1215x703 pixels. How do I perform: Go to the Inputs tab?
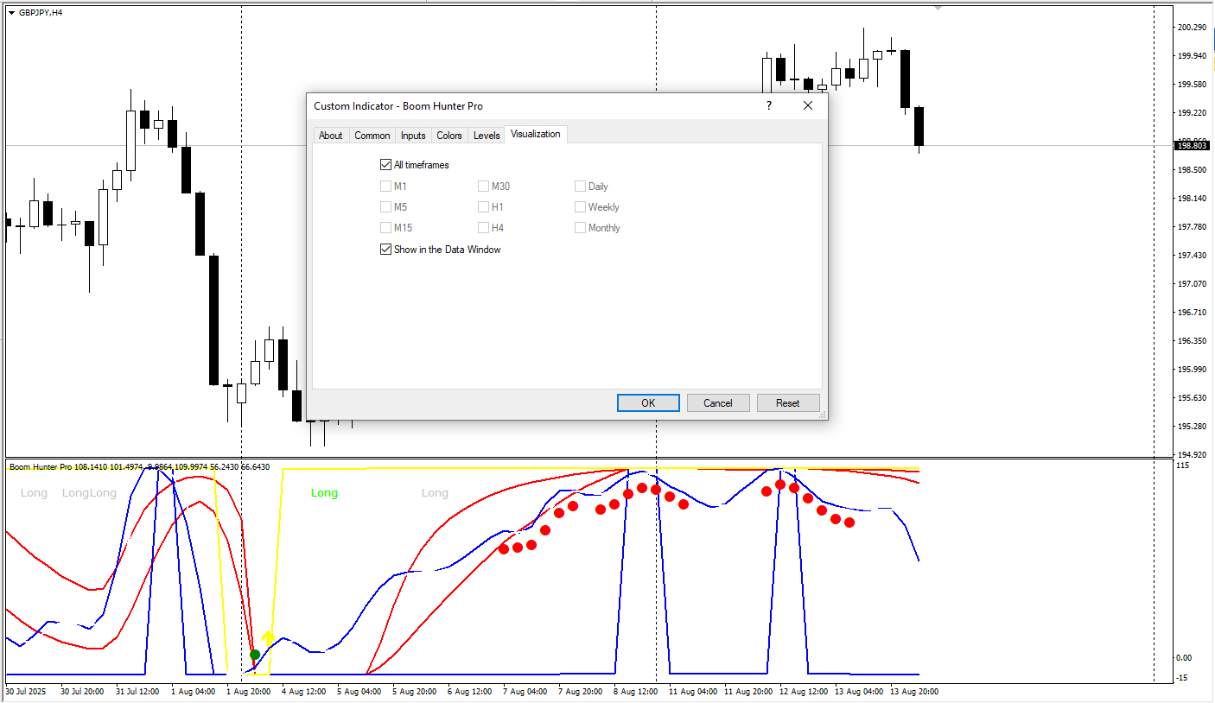(x=413, y=136)
